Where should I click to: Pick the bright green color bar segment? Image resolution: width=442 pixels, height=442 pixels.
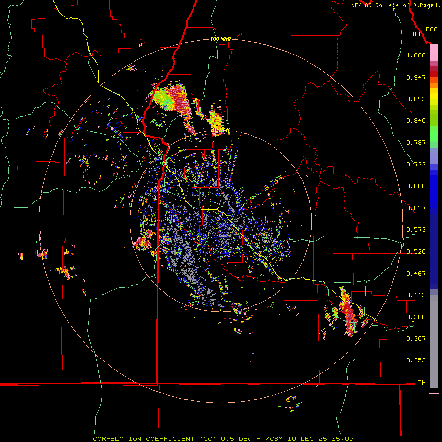434,134
